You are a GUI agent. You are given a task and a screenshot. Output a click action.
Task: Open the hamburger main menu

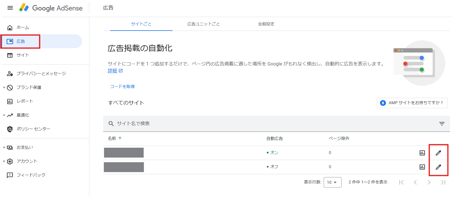10,8
